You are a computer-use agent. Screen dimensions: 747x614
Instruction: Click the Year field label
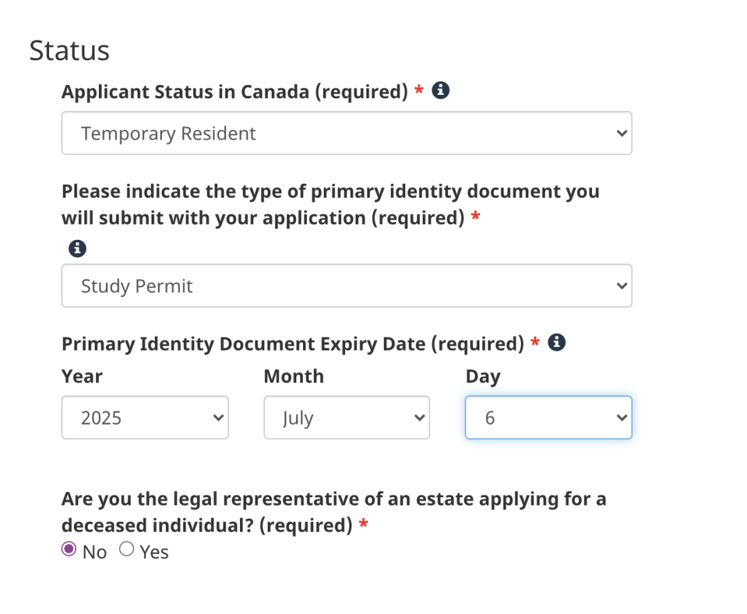click(x=82, y=376)
